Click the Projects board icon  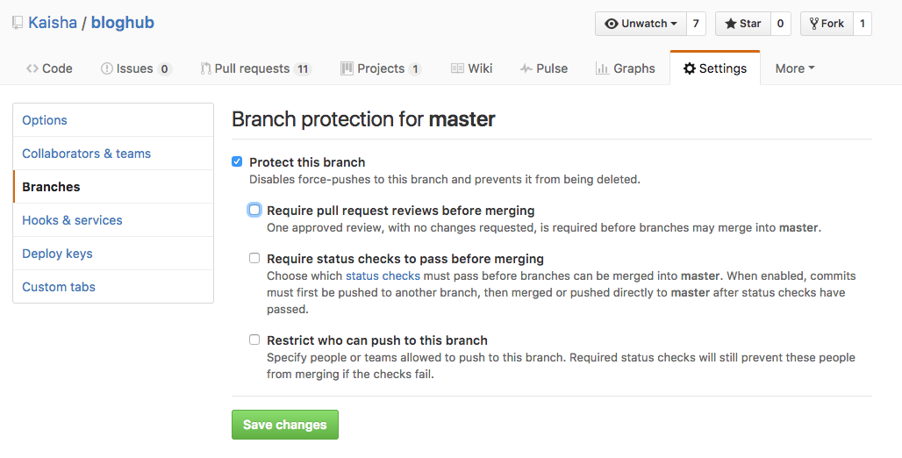pos(347,68)
